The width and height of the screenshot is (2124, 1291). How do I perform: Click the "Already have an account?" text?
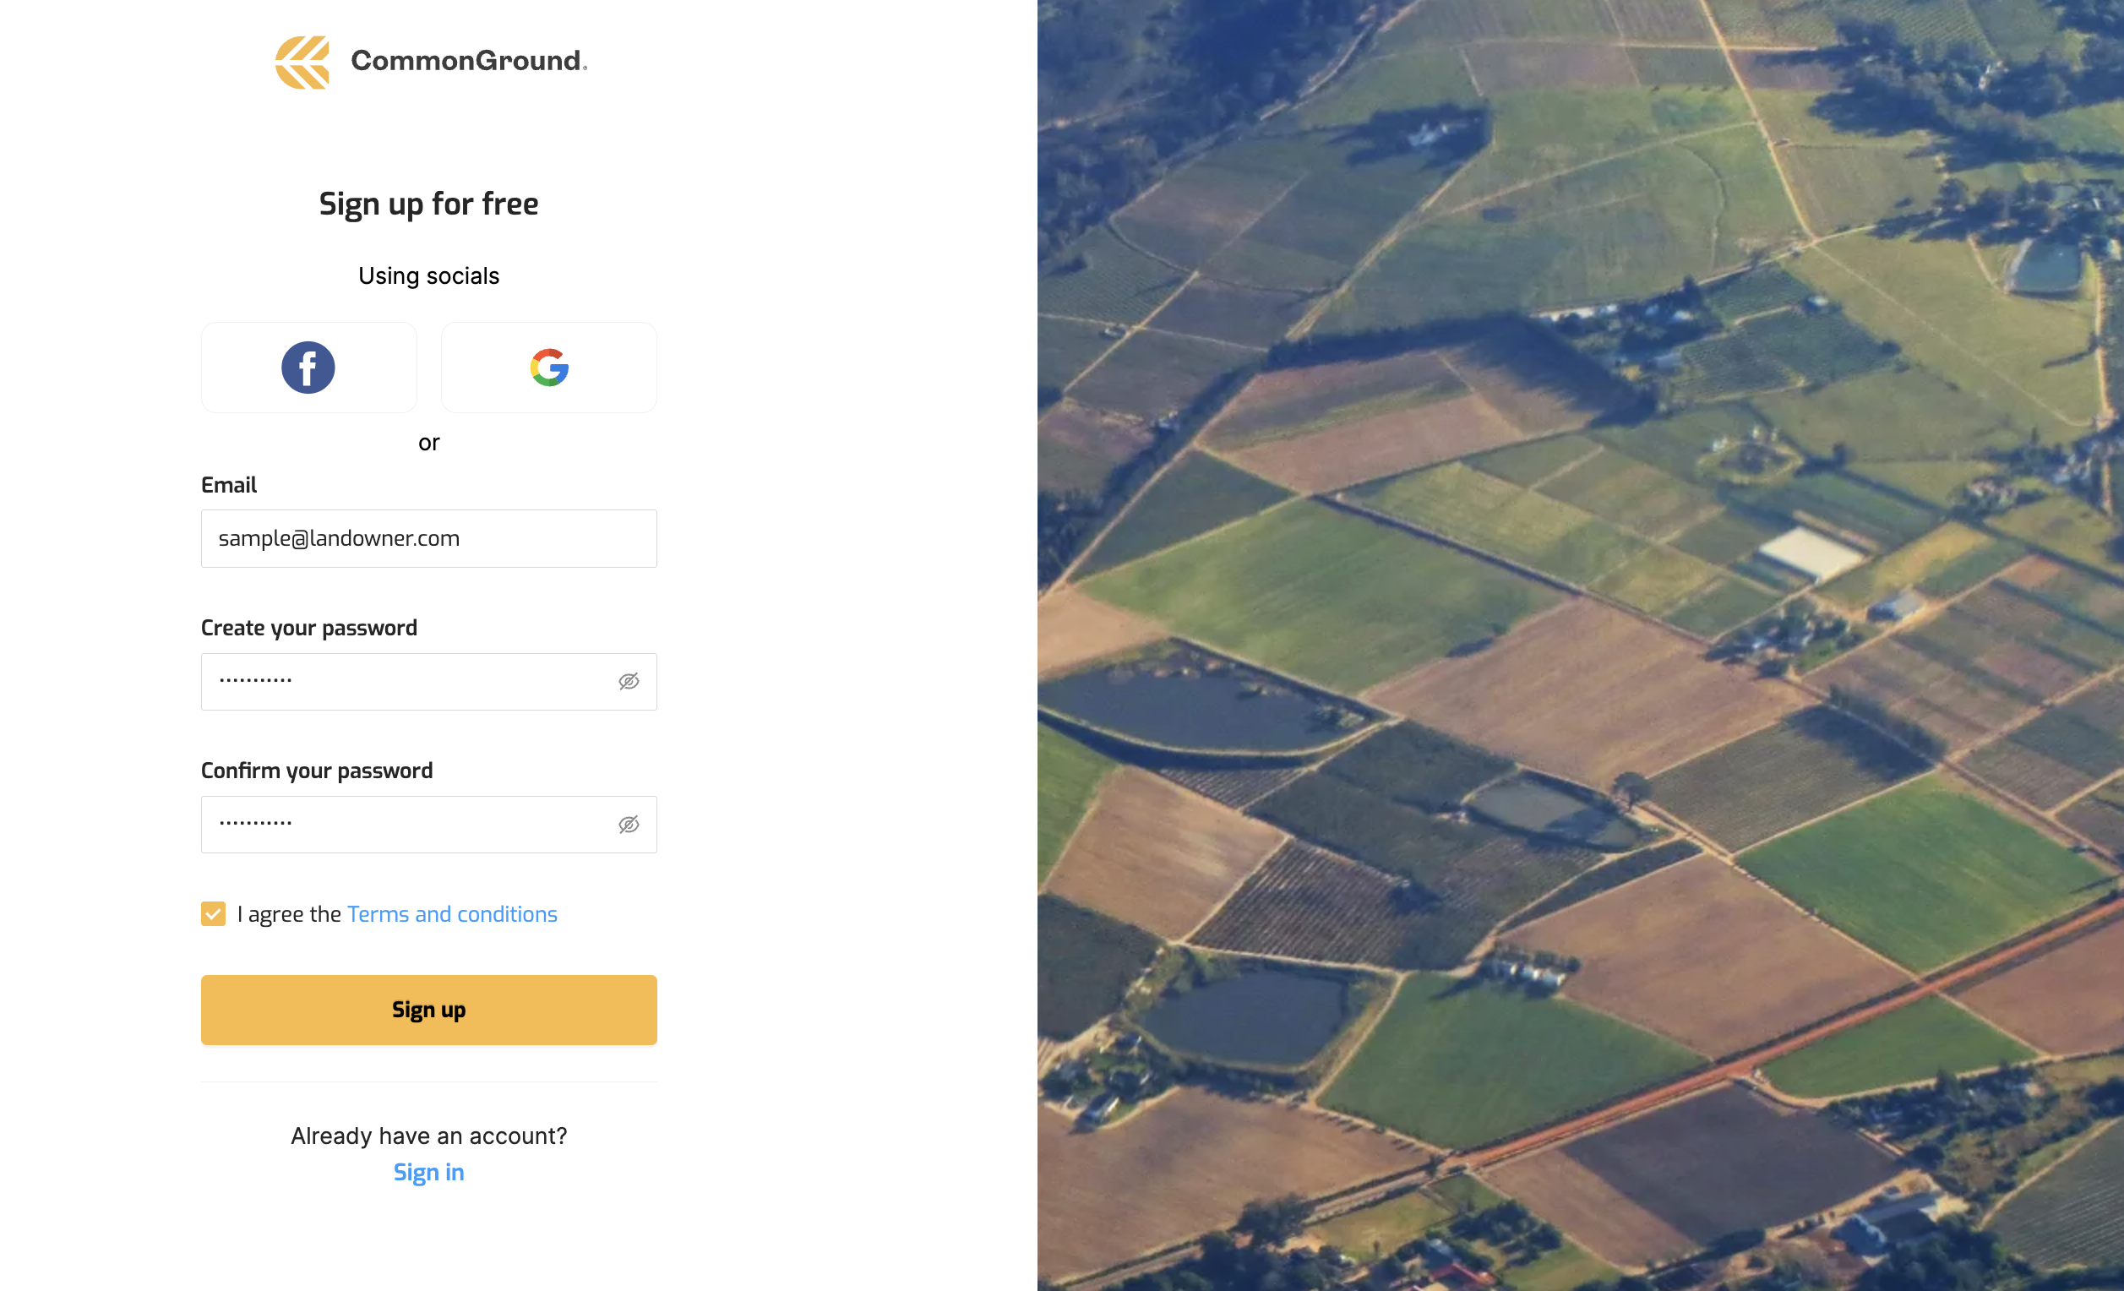pos(428,1136)
